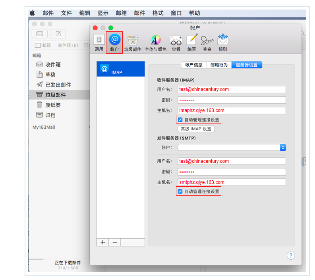Screen dimensions: 315x280
Task: Toggle SMTP 自动管理连接设置 checkbox
Action: [180, 191]
